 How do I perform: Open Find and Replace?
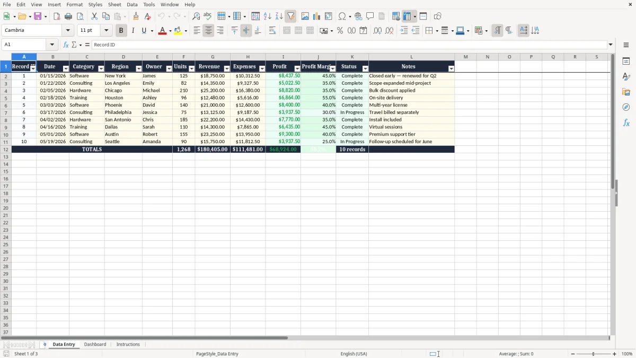pyautogui.click(x=196, y=16)
